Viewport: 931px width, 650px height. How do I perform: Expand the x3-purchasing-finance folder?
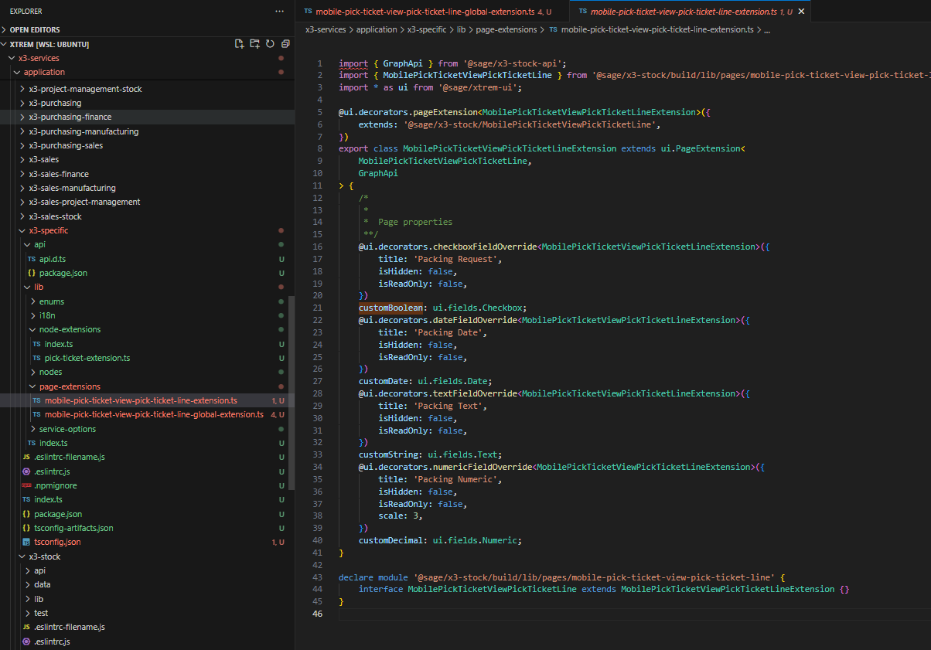22,117
